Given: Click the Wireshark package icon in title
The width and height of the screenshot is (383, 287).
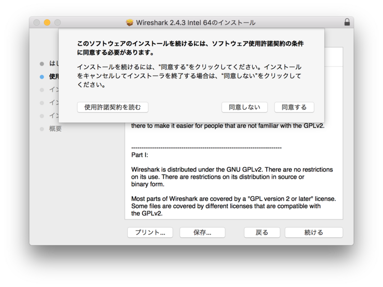Looking at the screenshot, I should click(130, 22).
